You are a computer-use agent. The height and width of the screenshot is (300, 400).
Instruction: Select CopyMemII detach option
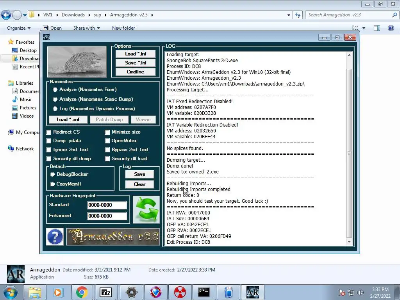52,184
